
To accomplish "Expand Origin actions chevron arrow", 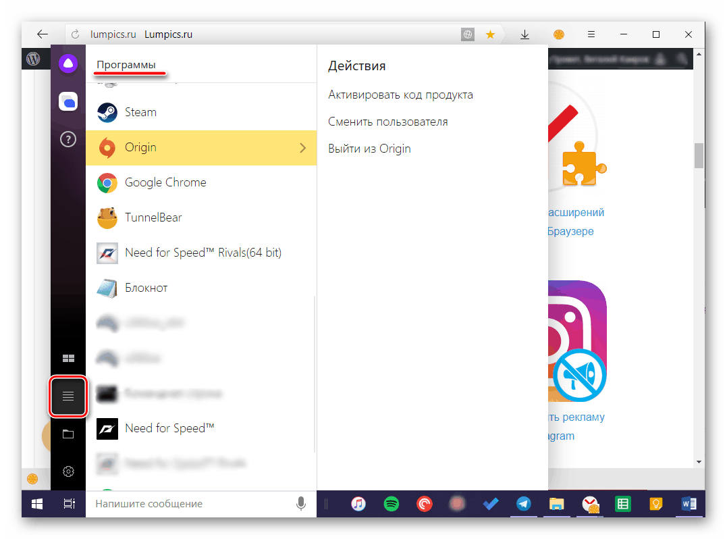I will point(303,148).
